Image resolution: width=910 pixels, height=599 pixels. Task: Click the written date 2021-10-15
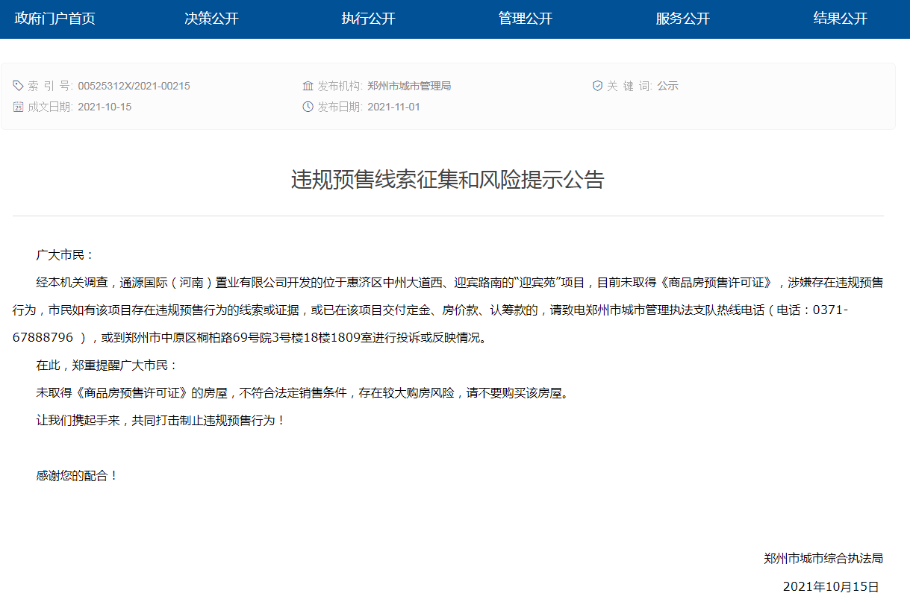tap(105, 107)
